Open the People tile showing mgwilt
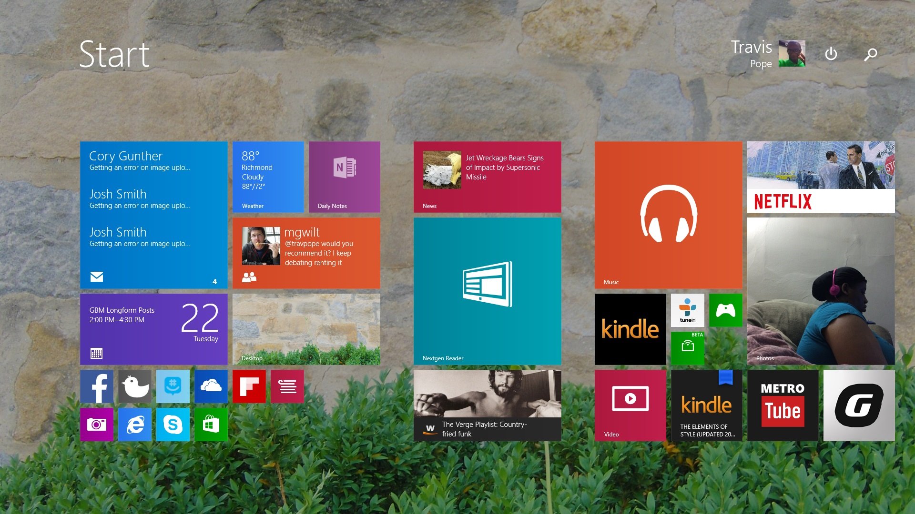The image size is (915, 514). pos(306,253)
